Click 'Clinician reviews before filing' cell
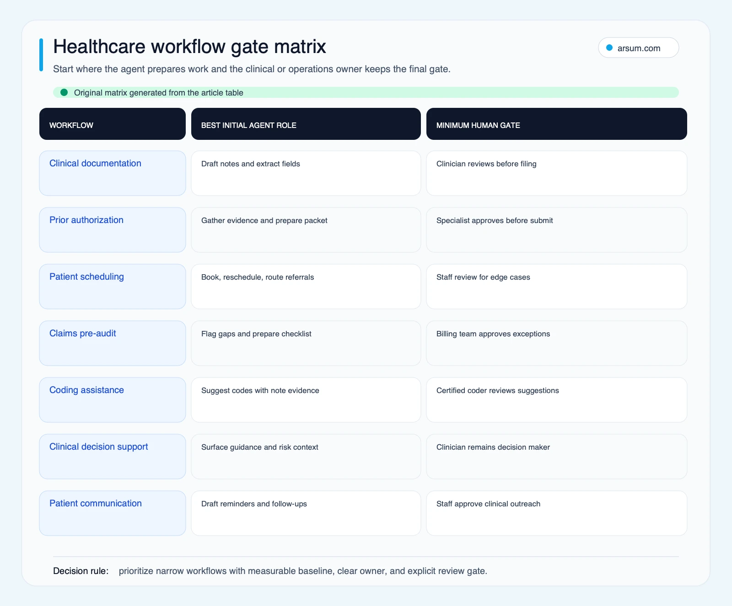732x606 pixels. click(x=557, y=173)
